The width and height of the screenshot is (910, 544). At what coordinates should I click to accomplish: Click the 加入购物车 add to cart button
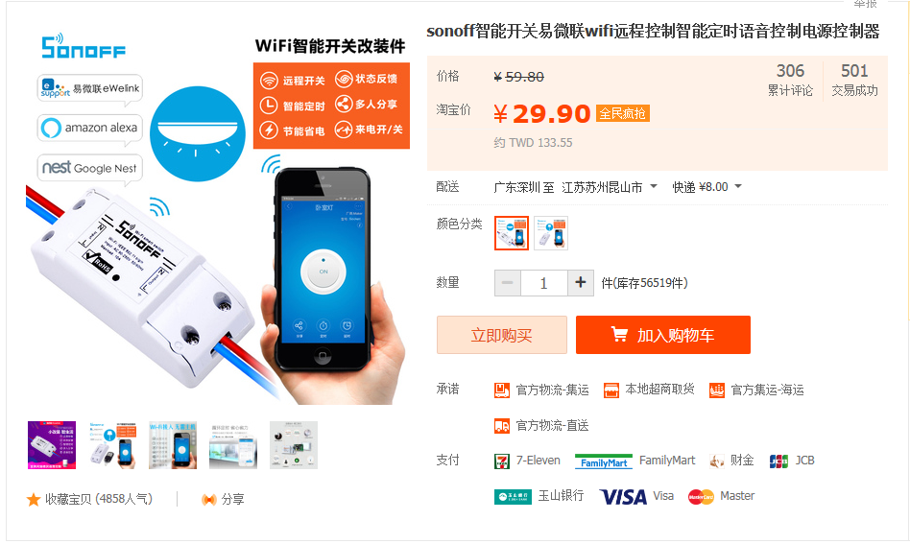tap(662, 335)
